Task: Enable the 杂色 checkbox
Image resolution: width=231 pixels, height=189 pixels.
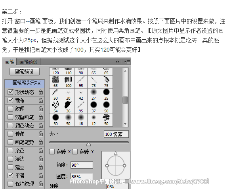Action: 10,150
